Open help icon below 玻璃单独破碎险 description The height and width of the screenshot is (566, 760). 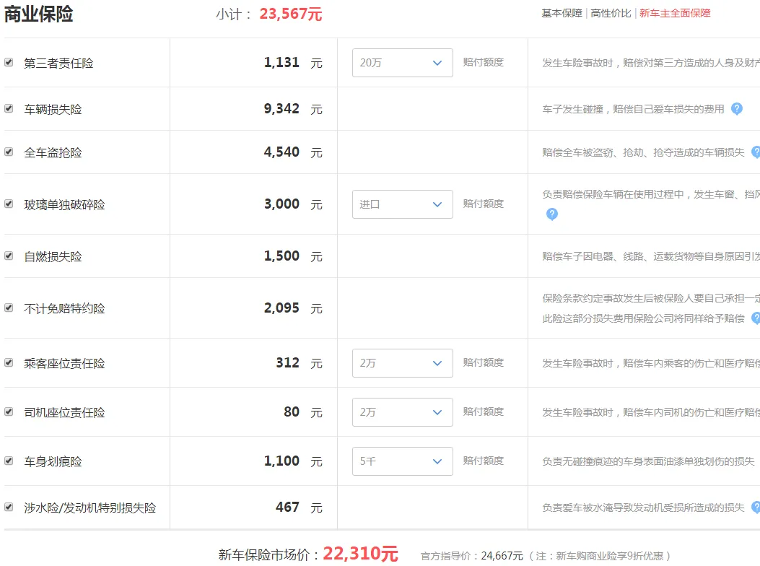551,214
